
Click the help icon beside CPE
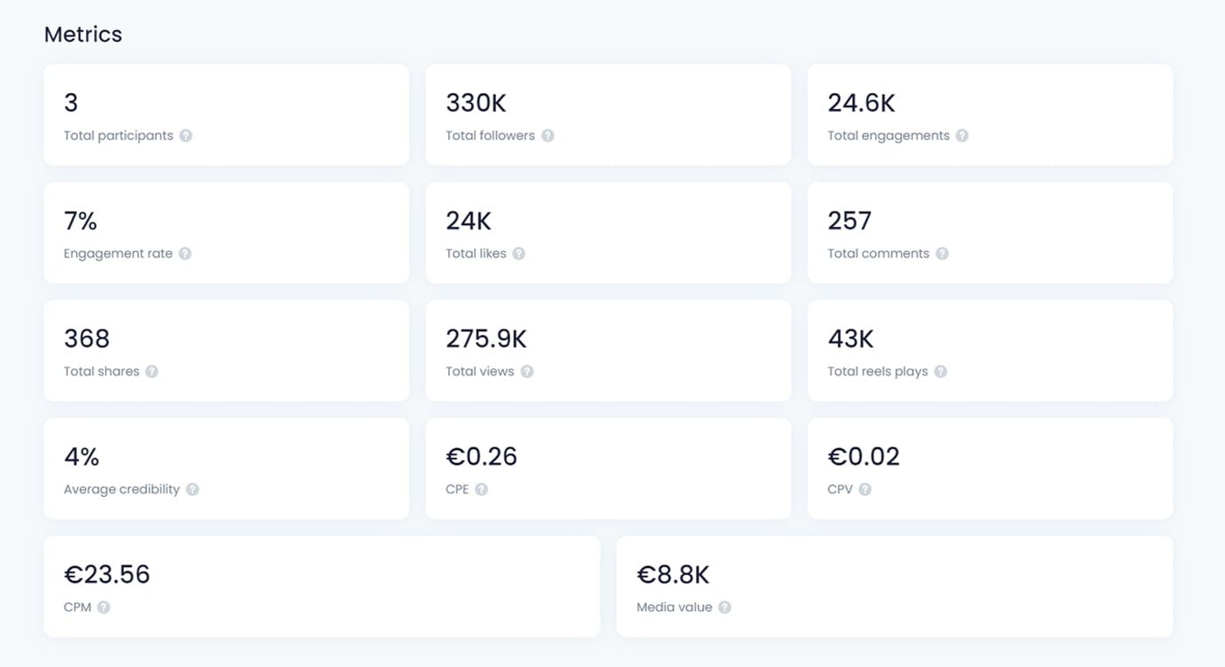(x=481, y=489)
